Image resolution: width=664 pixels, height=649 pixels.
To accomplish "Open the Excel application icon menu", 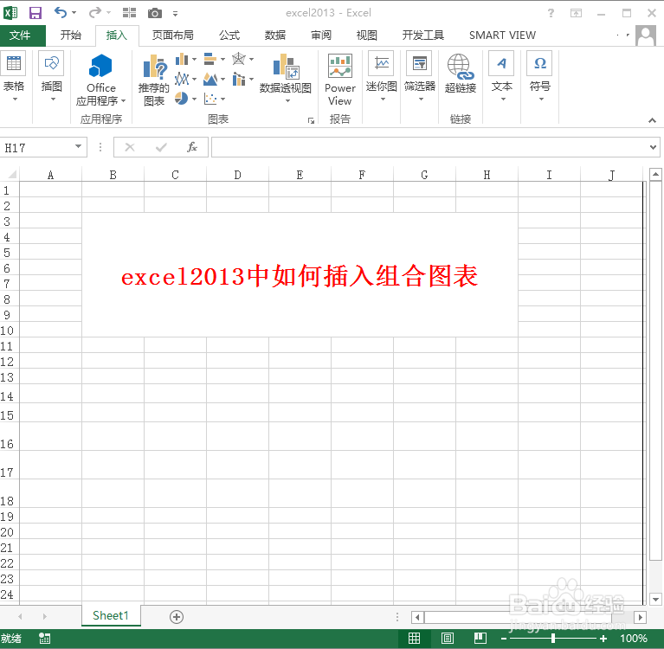I will [10, 13].
